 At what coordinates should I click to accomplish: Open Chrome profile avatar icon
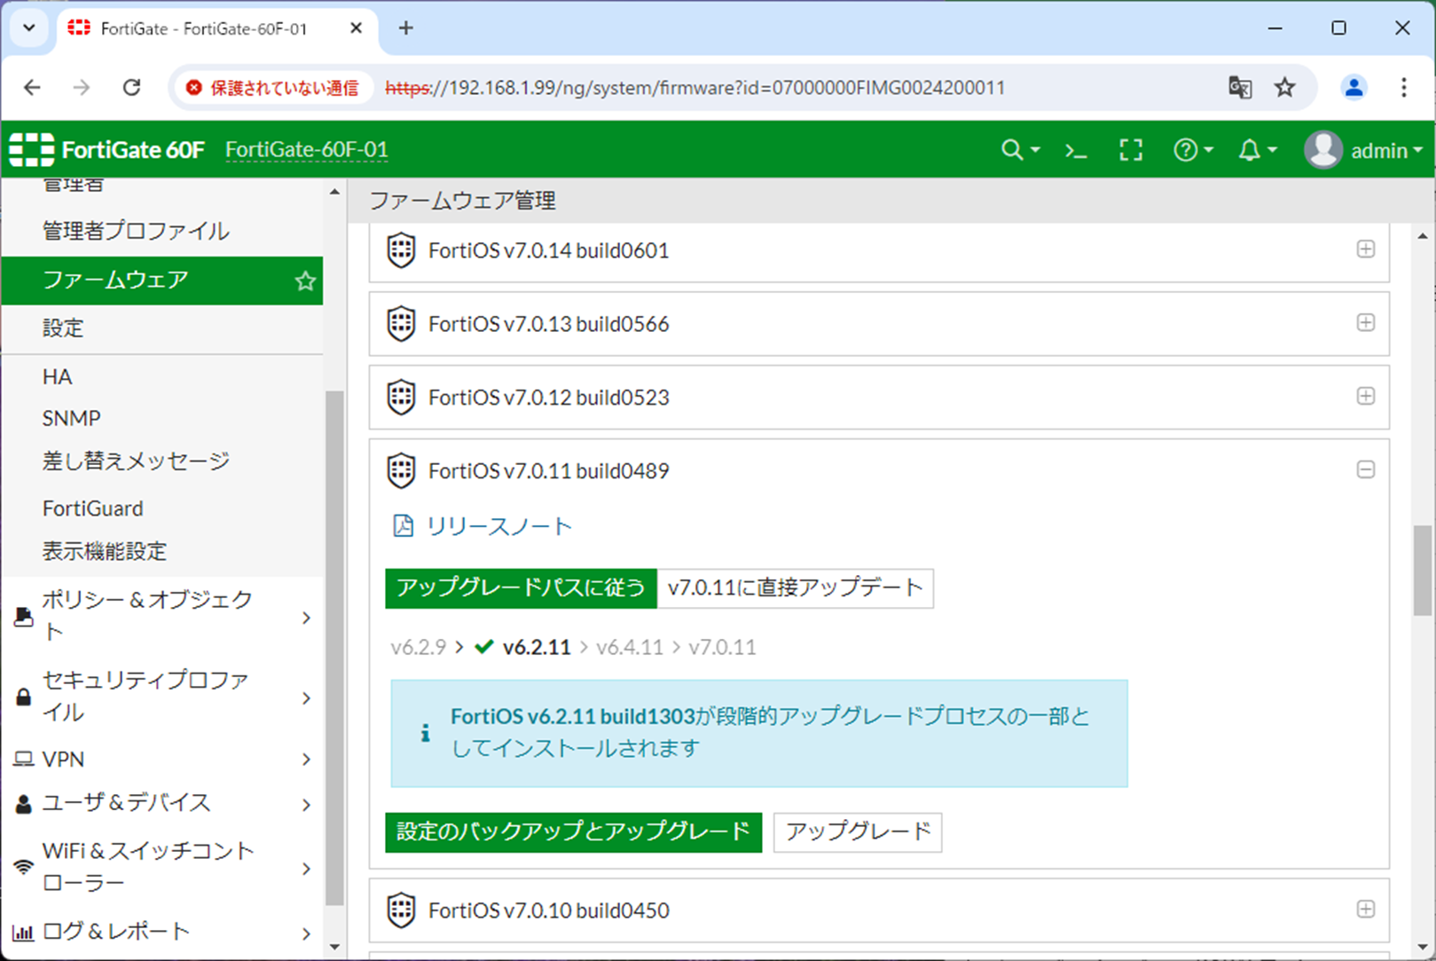1354,87
